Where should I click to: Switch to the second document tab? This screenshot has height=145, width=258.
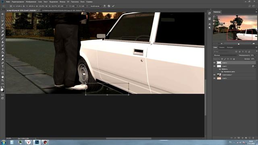[x=62, y=10]
